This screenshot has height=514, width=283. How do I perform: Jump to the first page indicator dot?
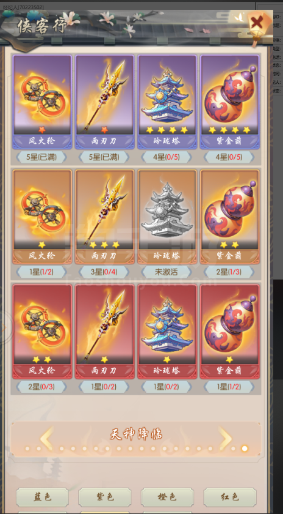coord(27,449)
